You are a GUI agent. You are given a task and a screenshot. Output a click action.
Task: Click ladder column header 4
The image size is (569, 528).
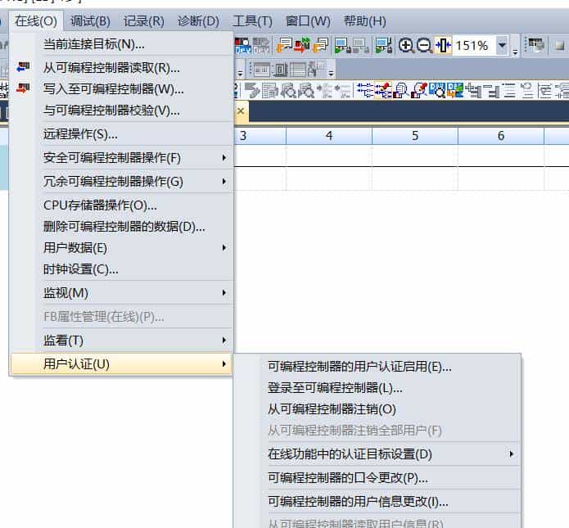click(x=329, y=135)
